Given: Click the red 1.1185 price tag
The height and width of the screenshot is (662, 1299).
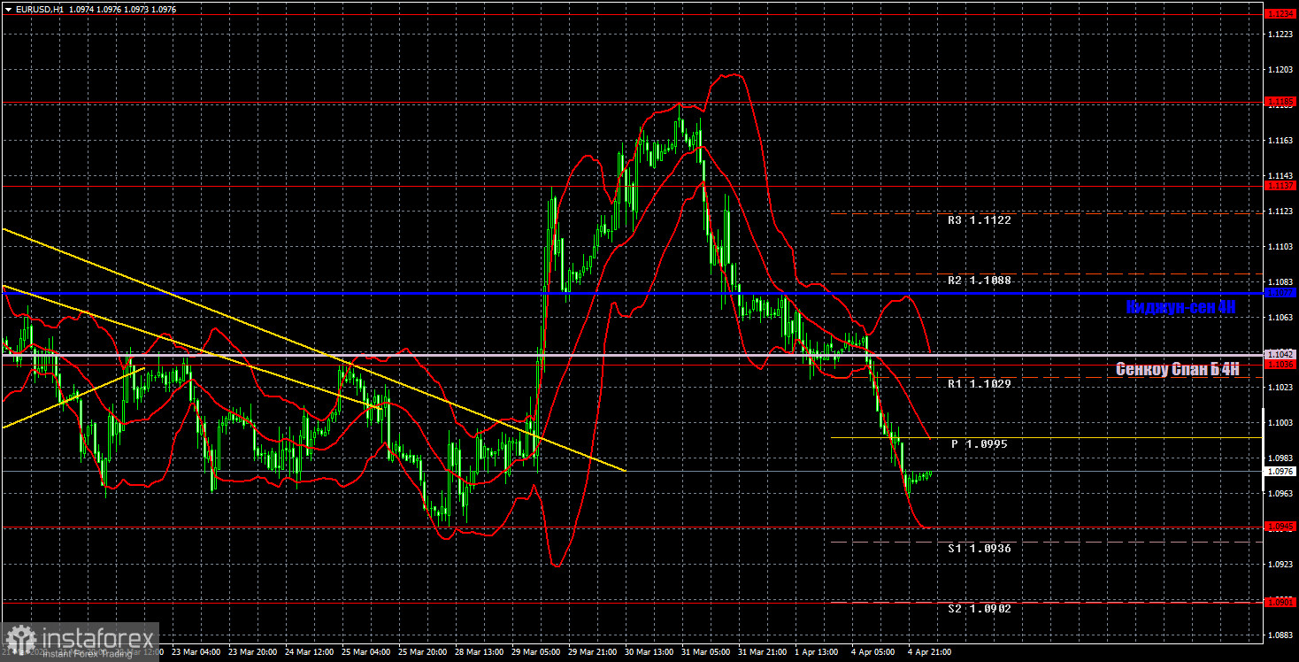Looking at the screenshot, I should [1281, 103].
